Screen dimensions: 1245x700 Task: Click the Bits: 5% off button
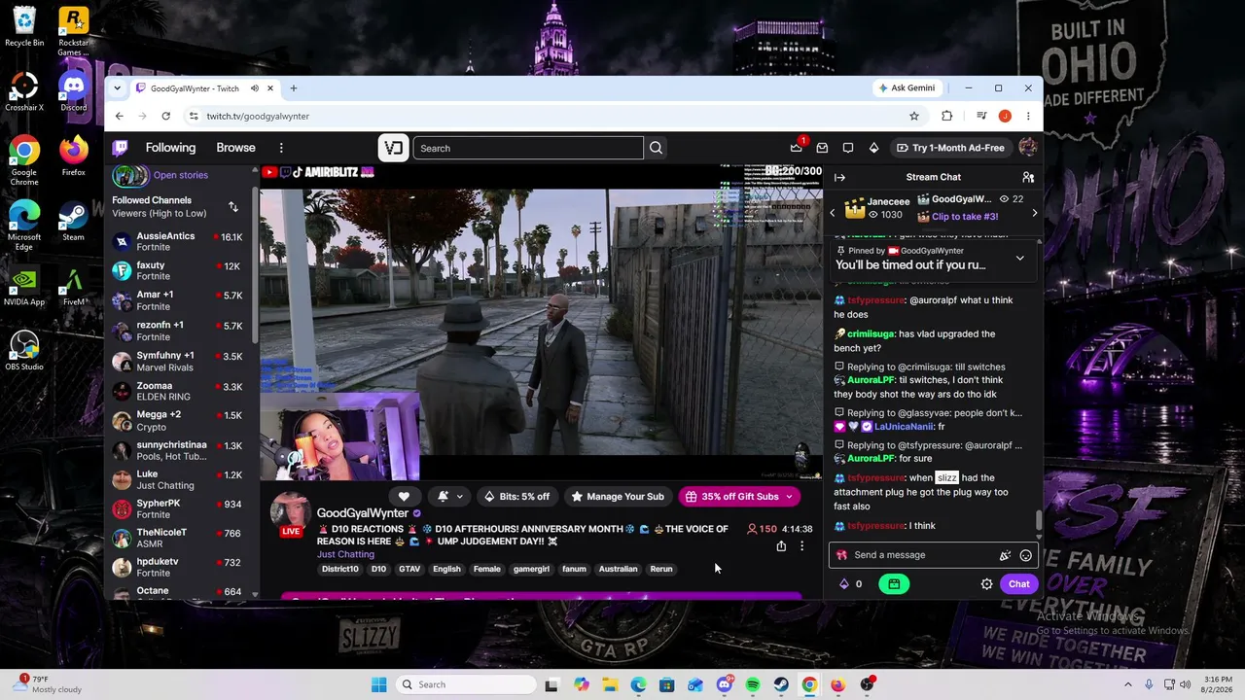[x=516, y=497]
